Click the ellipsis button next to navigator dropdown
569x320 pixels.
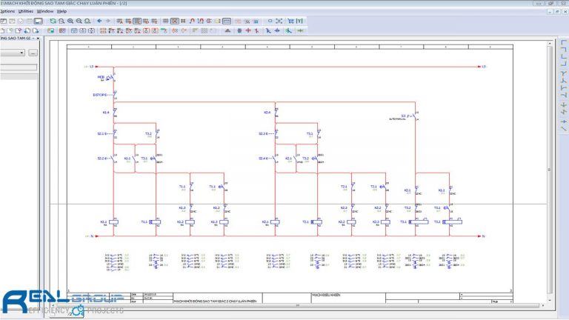[x=33, y=53]
